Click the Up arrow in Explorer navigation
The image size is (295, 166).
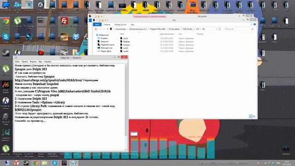107,29
